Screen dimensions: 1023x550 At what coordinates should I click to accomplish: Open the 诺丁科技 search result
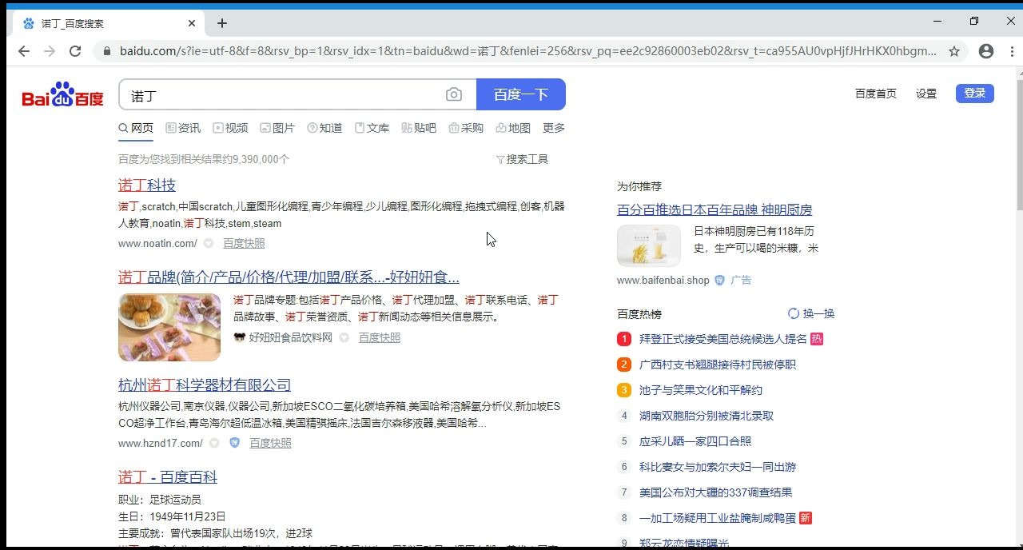(146, 185)
